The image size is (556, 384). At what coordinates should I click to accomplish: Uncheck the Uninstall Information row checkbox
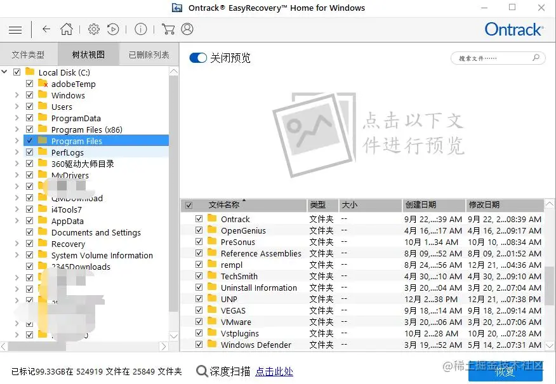tap(199, 287)
